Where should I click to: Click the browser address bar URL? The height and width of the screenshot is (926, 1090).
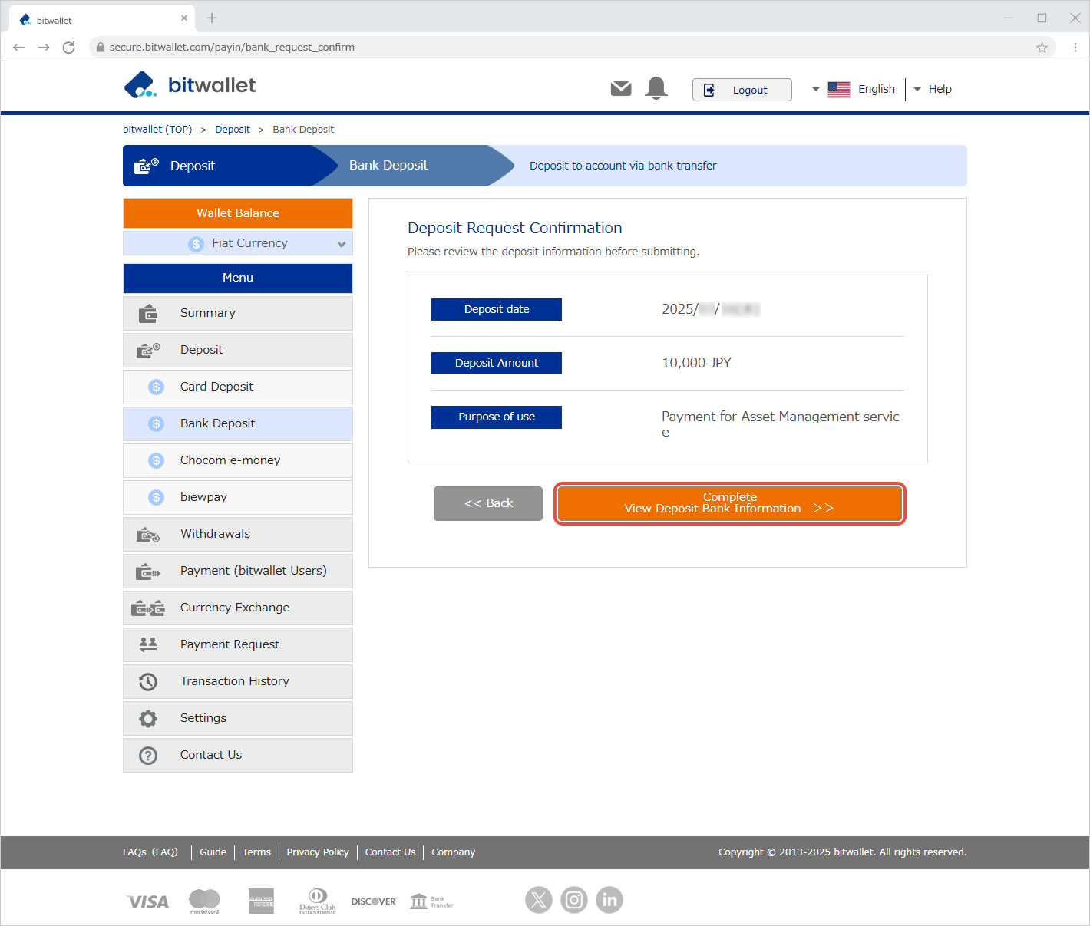click(x=232, y=48)
